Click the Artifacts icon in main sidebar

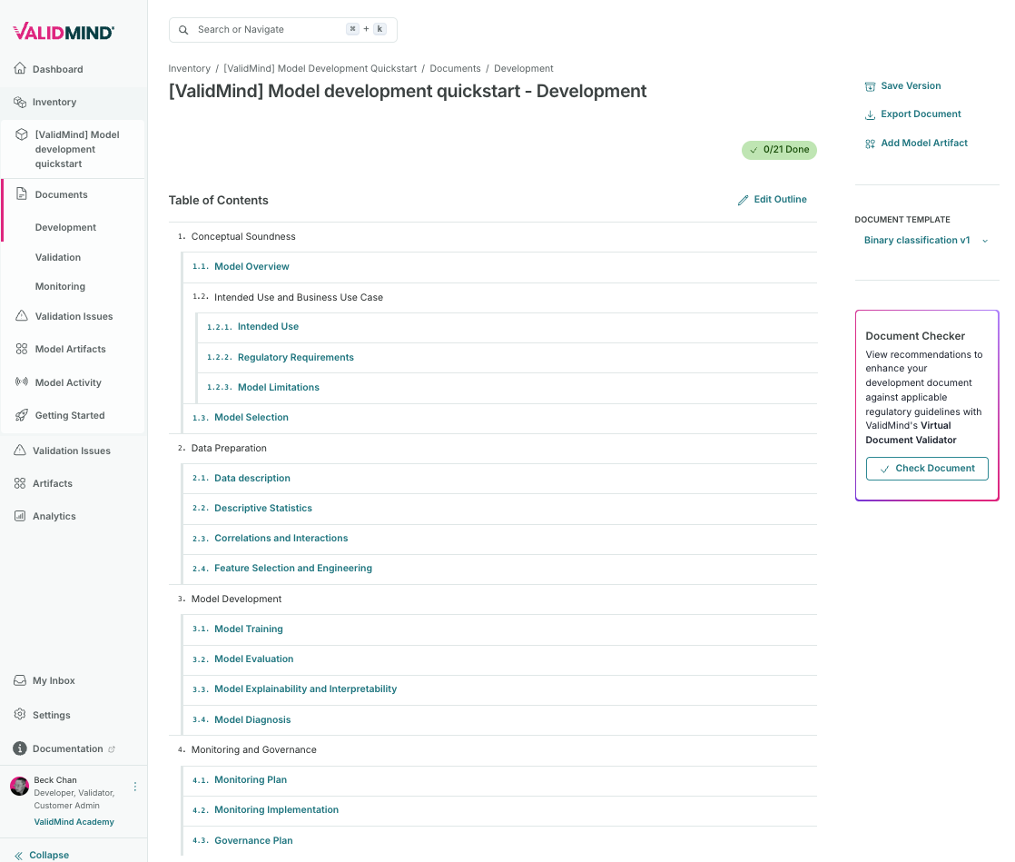(20, 483)
